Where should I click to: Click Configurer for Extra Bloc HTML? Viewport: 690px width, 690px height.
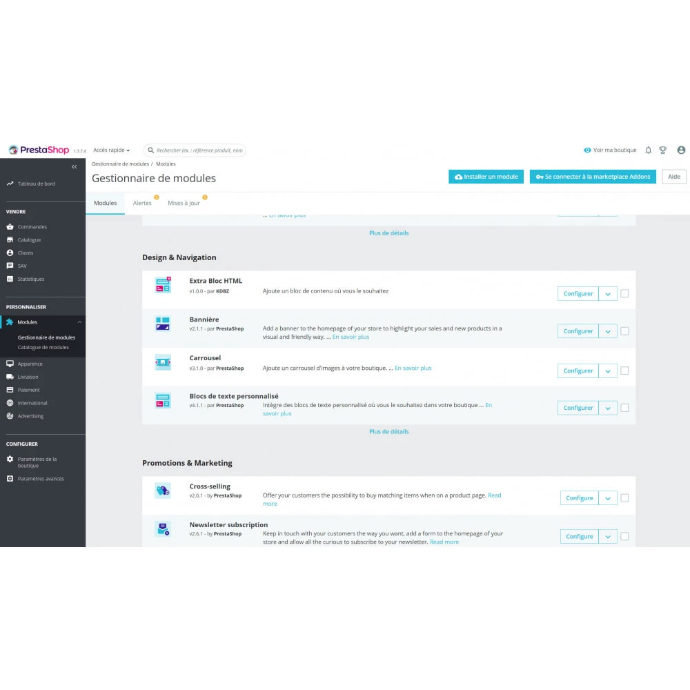pos(578,294)
